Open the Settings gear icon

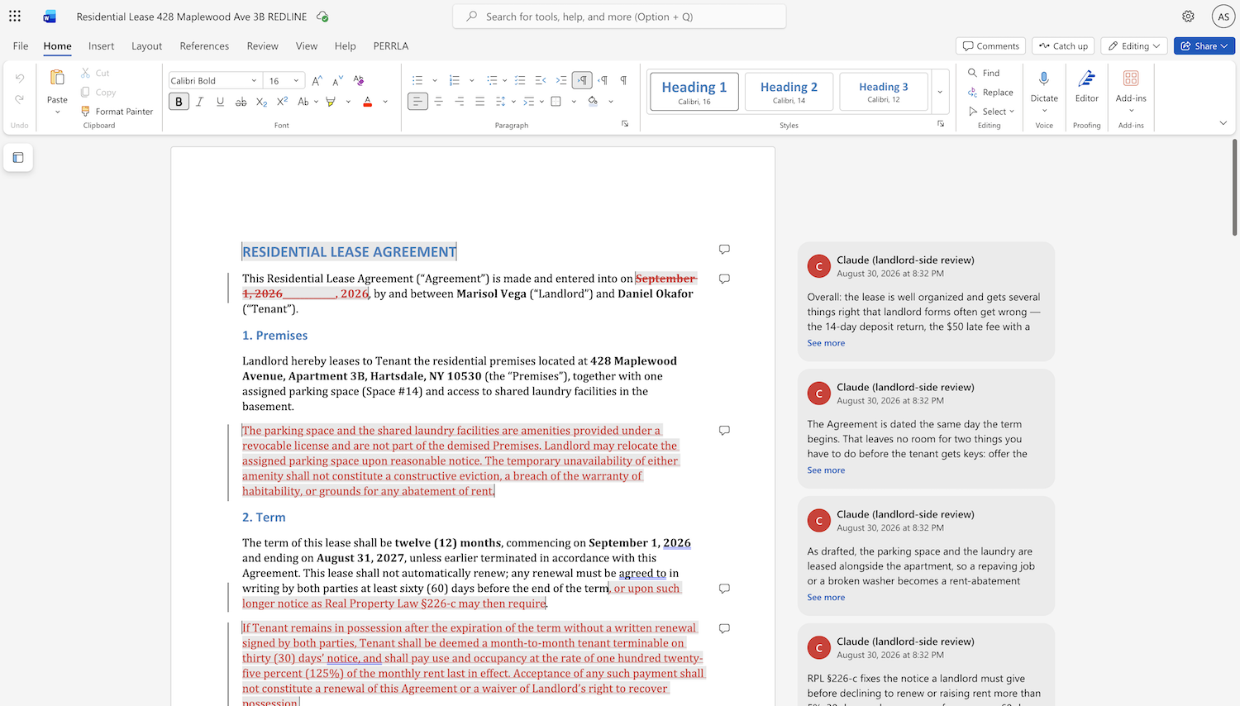tap(1188, 17)
